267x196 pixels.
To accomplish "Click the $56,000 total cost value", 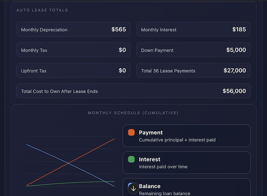I will pos(234,91).
